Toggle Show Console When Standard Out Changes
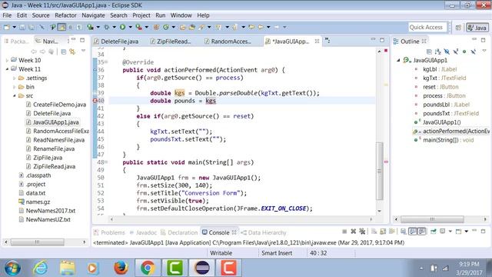492x277 pixels. click(413, 232)
